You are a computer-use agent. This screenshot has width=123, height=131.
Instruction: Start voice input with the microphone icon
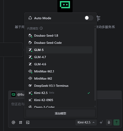(x=109, y=122)
